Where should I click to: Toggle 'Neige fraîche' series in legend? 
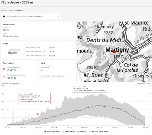click(68, 132)
